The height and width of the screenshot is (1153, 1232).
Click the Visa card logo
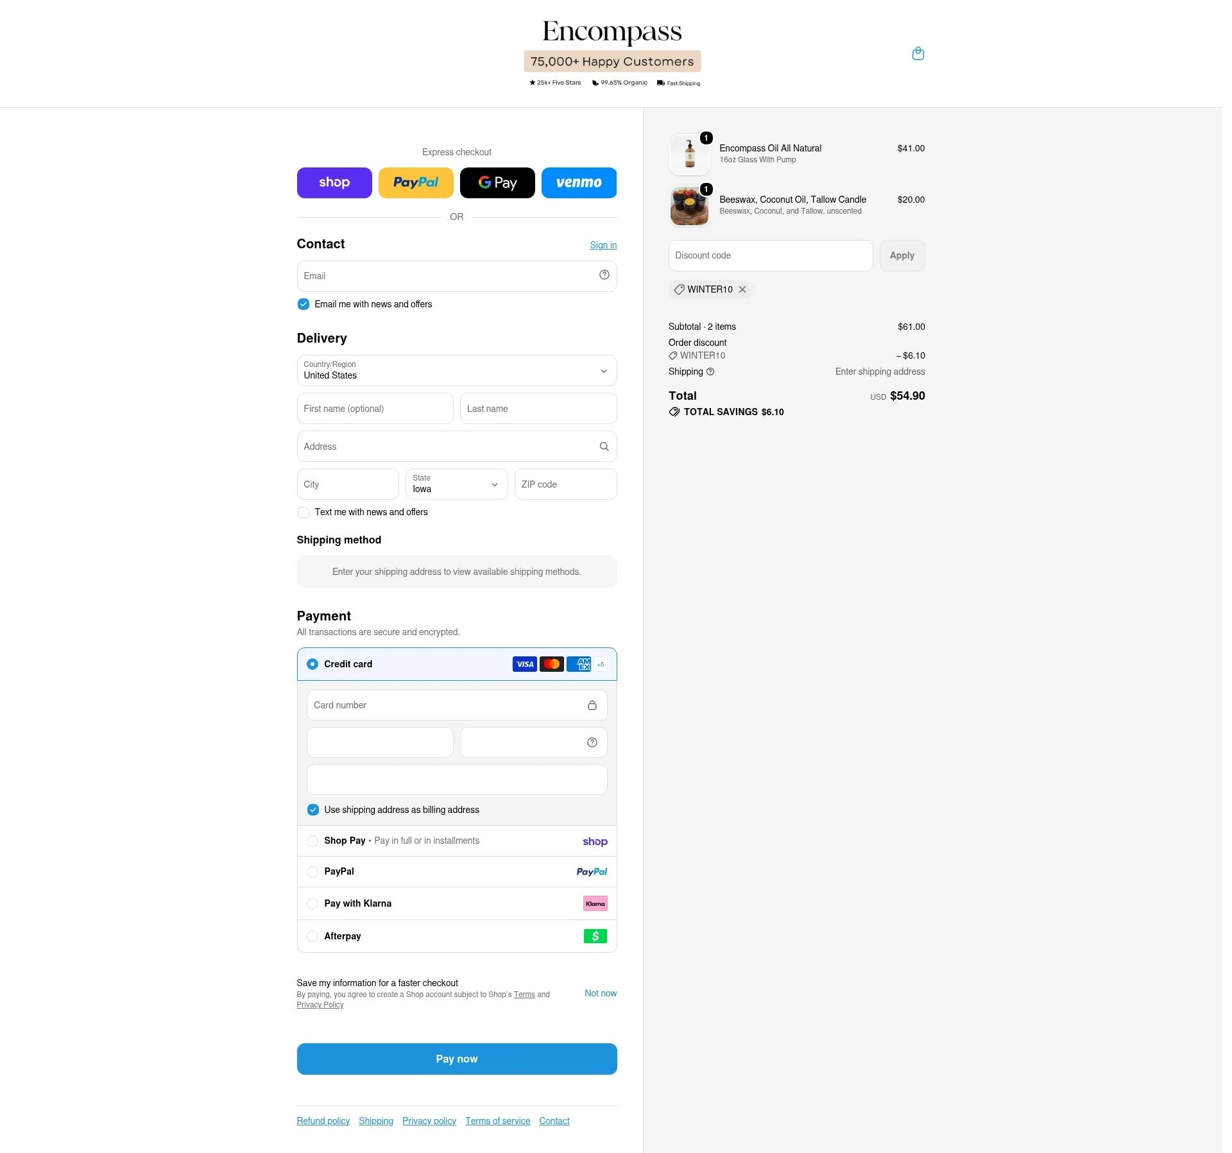click(524, 664)
